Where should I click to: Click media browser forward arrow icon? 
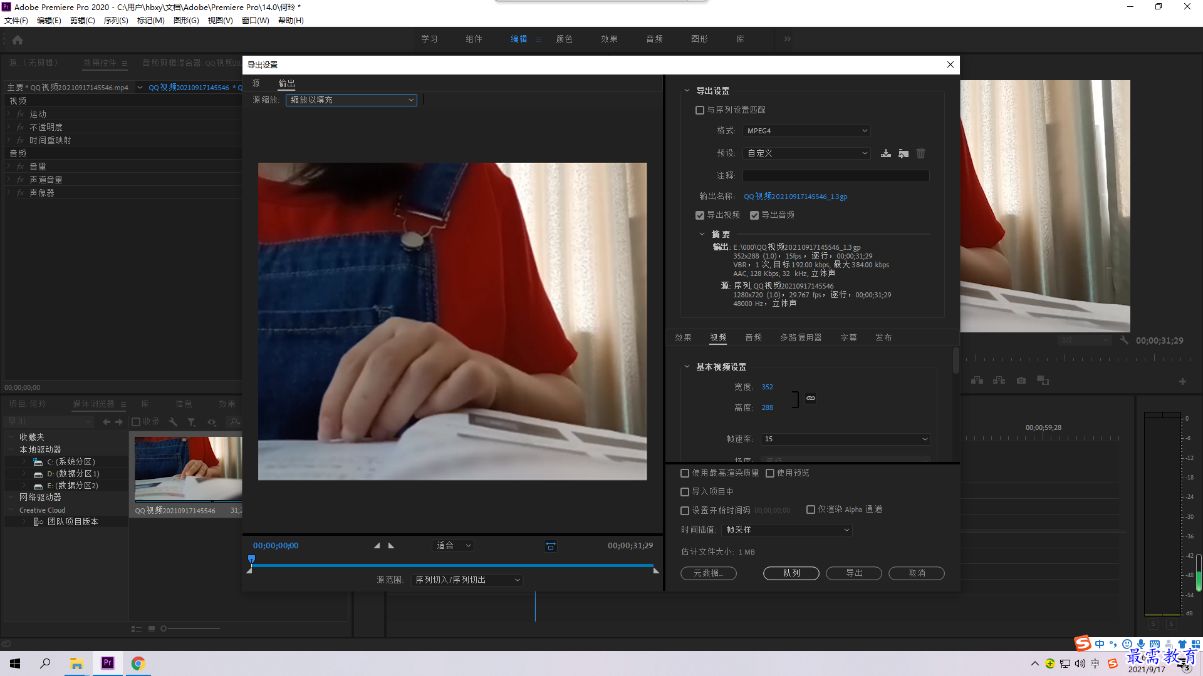click(x=119, y=422)
